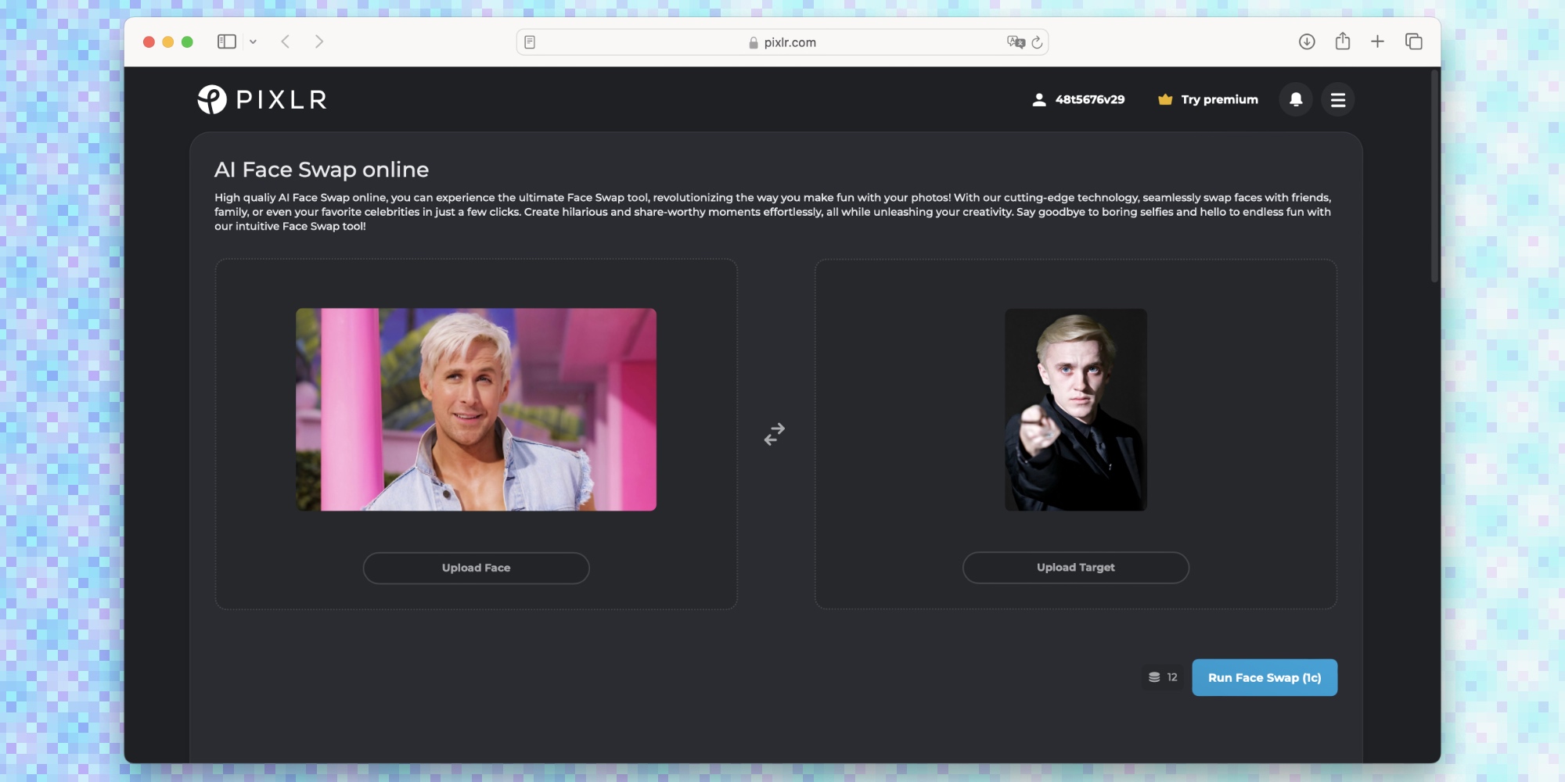Click the credits coin stack icon showing 12
Screen dimensions: 1565x782
tap(1157, 677)
